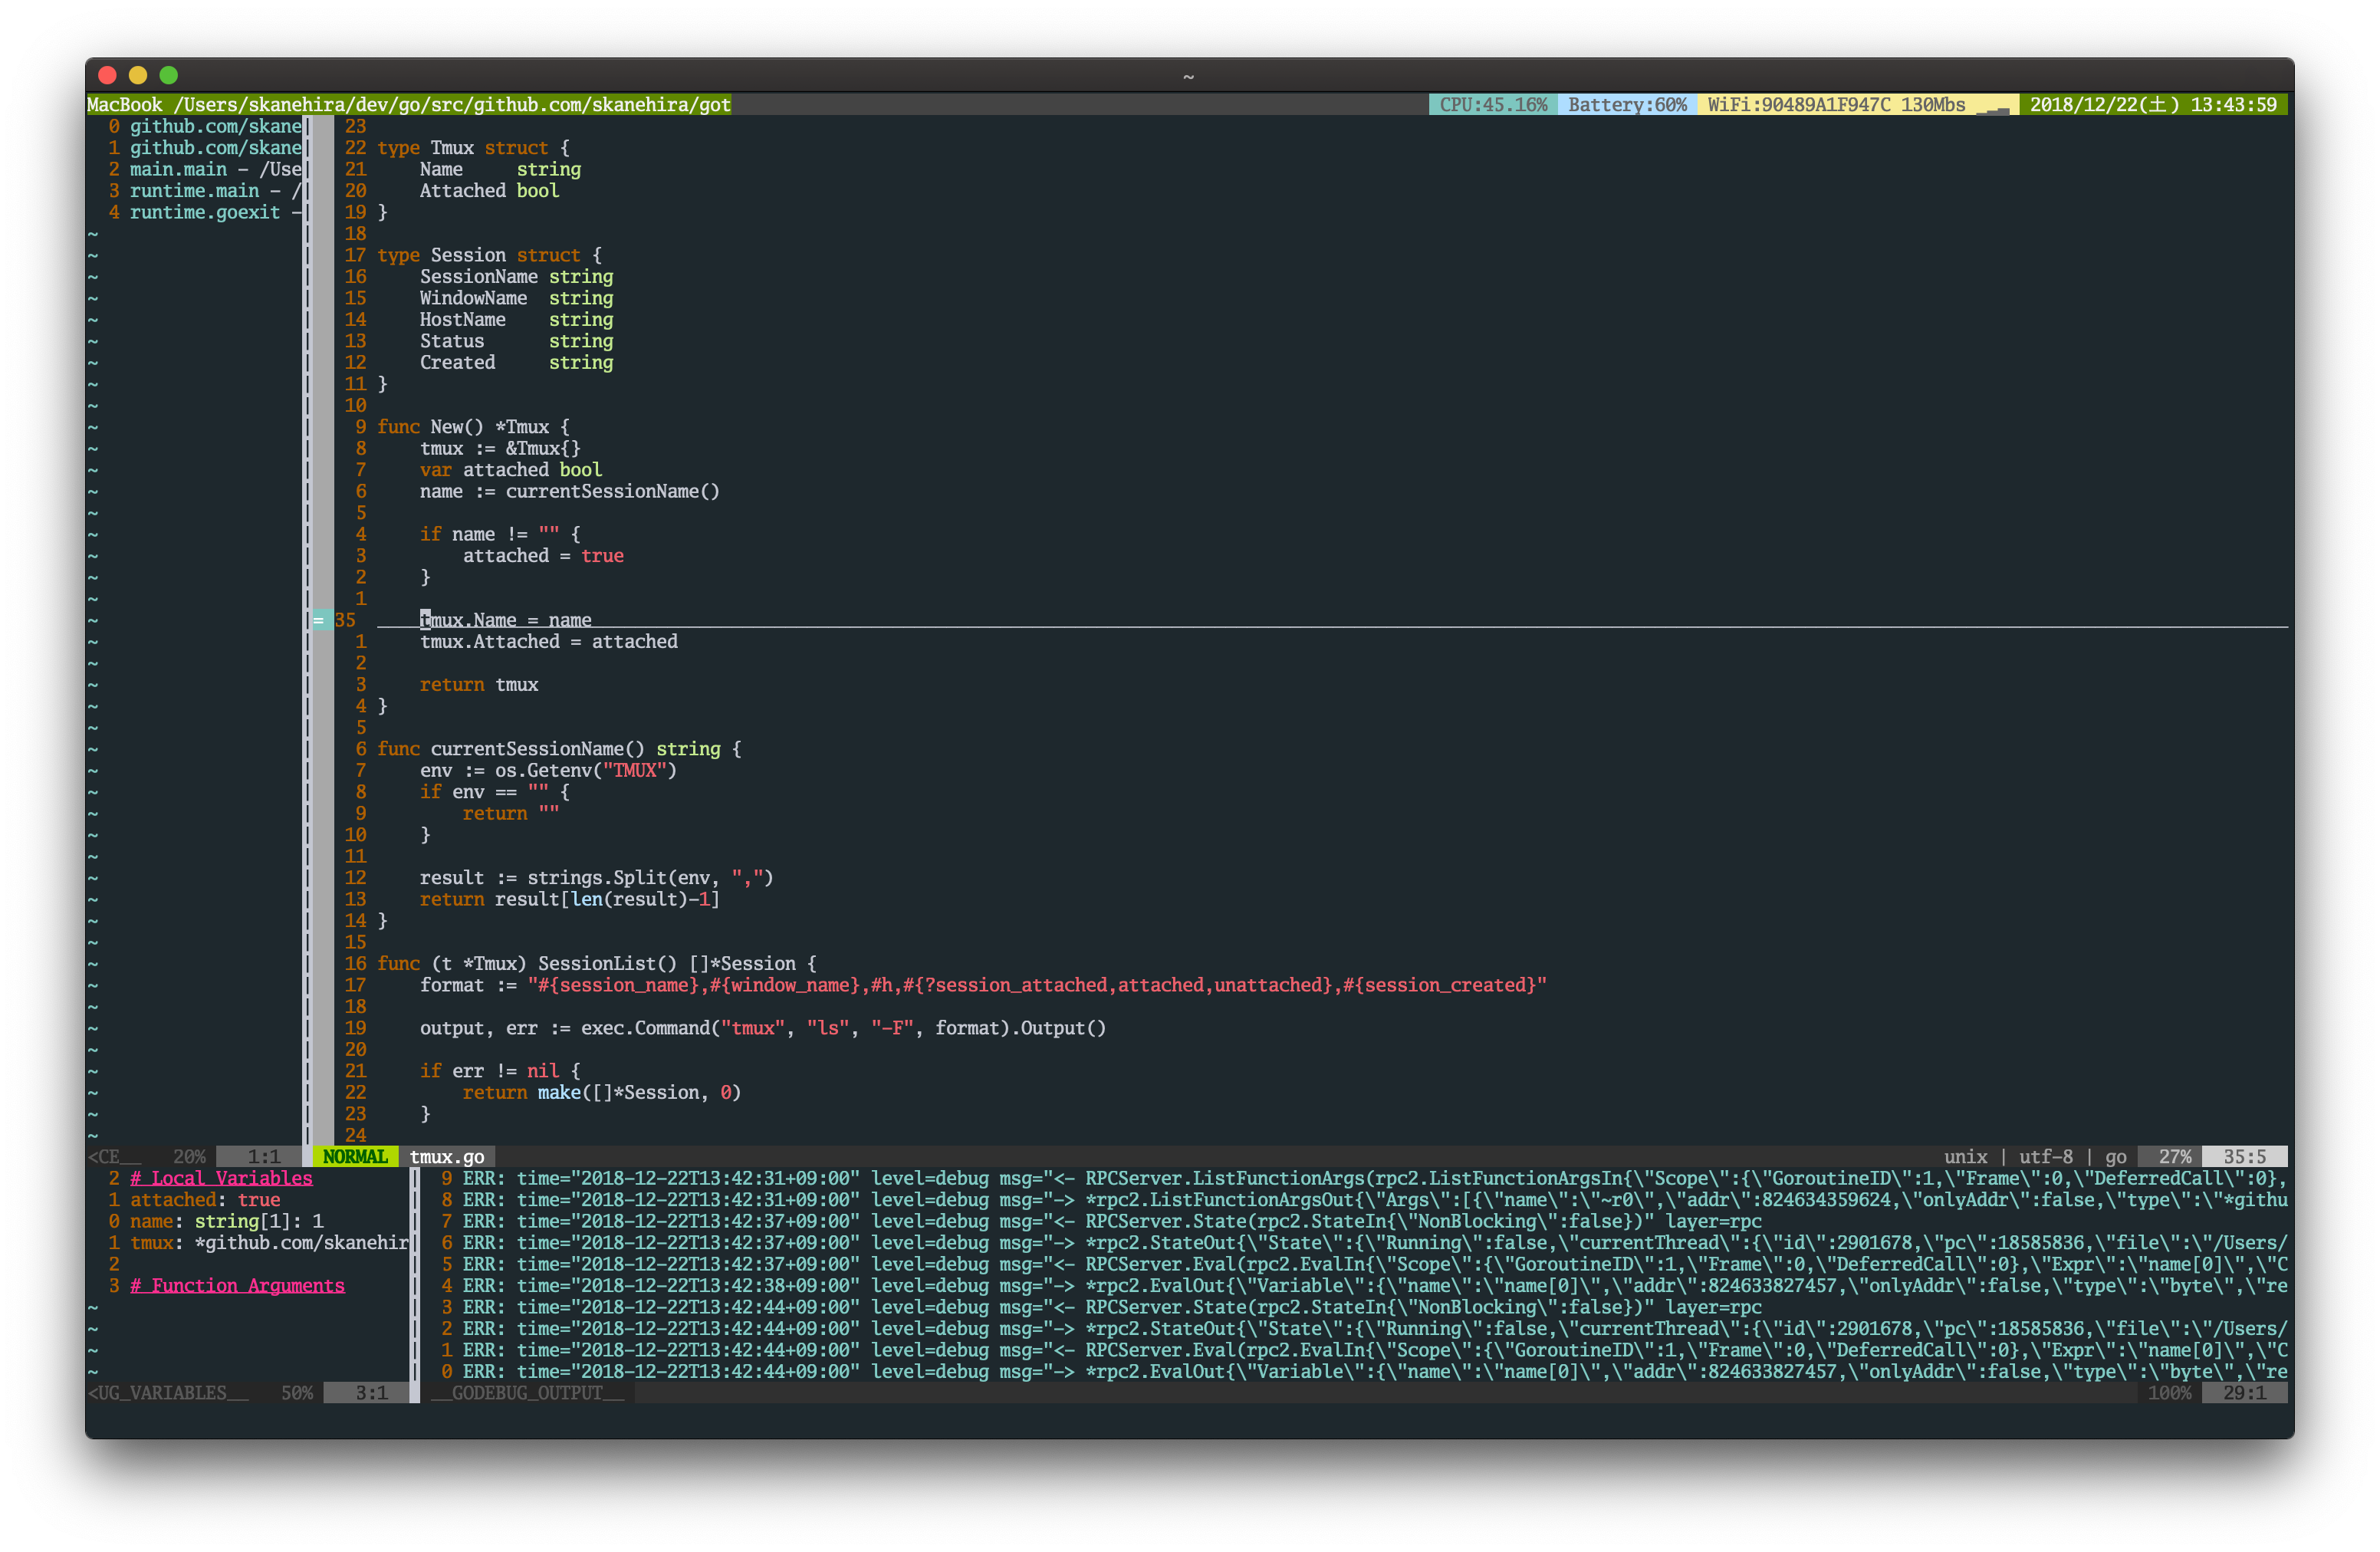Click the green maximize window button

click(x=169, y=75)
